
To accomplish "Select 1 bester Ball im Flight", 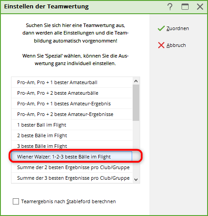I will pyautogui.click(x=72, y=125).
